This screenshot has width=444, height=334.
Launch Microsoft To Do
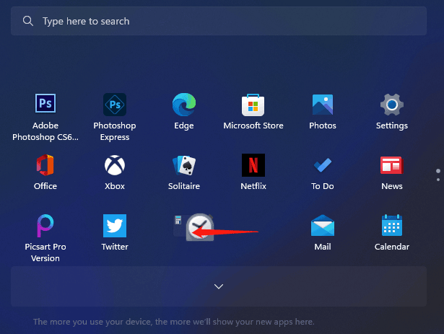point(323,165)
